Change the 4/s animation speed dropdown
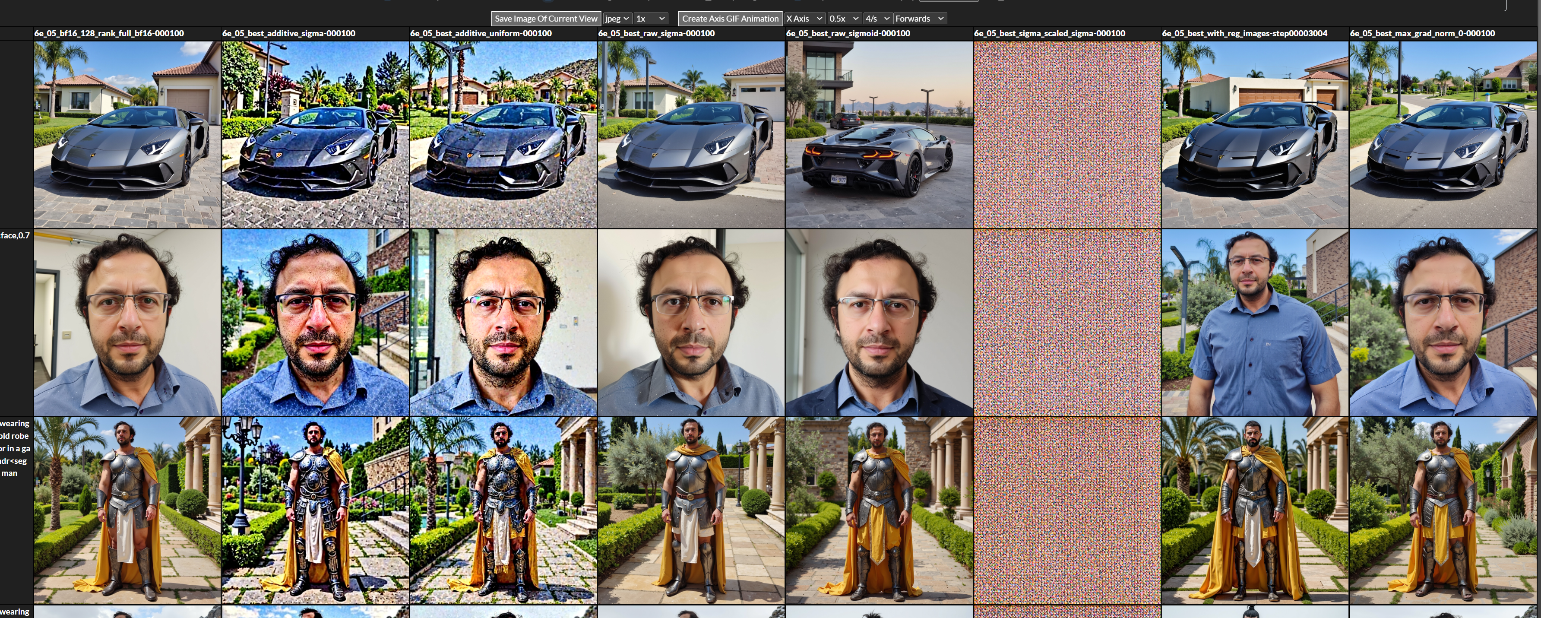Screen dimensions: 1541x618 tap(878, 19)
